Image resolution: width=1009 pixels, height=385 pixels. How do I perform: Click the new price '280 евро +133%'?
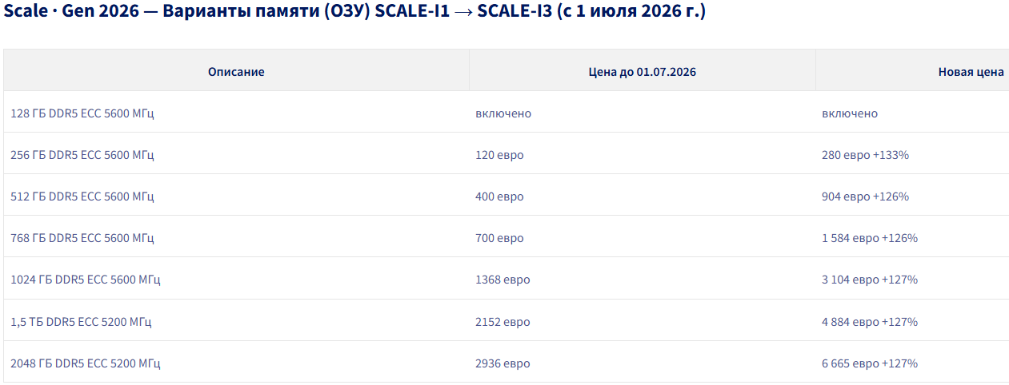(865, 155)
